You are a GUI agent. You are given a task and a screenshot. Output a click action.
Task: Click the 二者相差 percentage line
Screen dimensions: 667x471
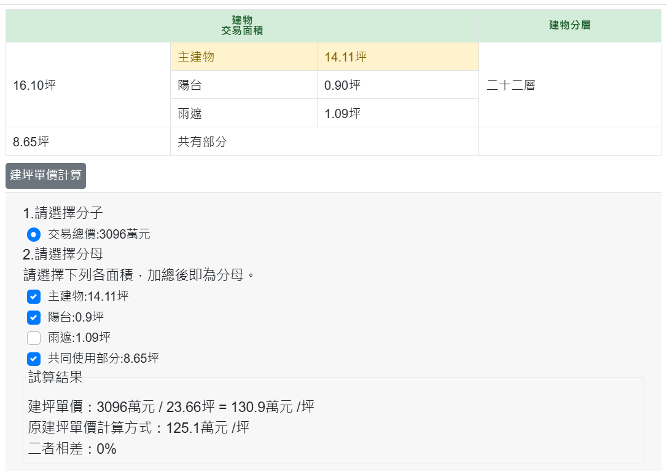(72, 449)
